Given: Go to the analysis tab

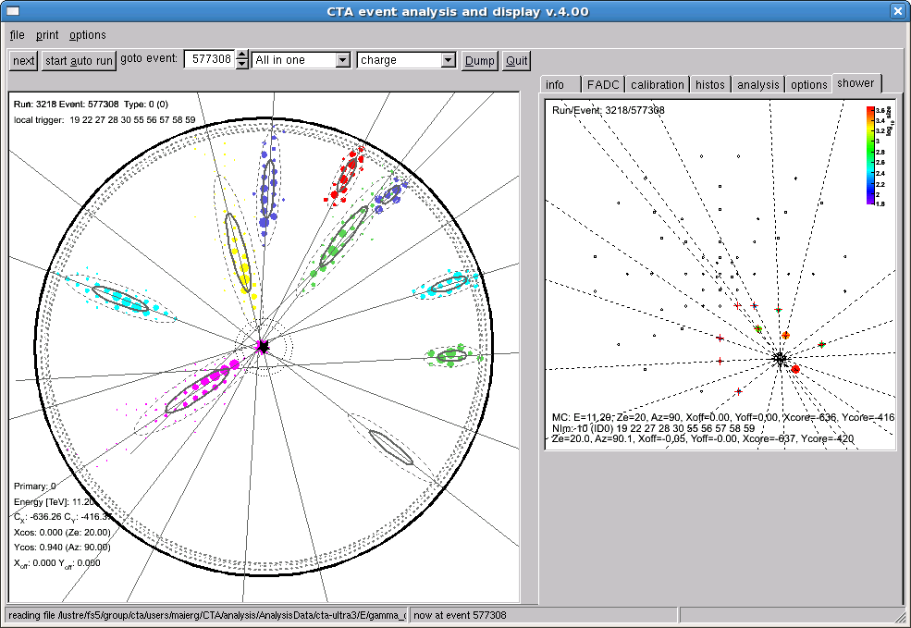Looking at the screenshot, I should point(758,84).
